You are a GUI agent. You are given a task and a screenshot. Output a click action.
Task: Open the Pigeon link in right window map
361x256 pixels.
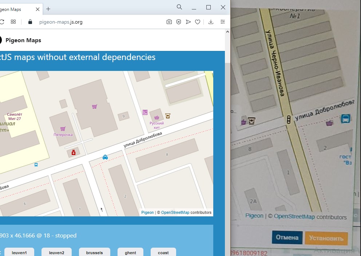point(254,216)
